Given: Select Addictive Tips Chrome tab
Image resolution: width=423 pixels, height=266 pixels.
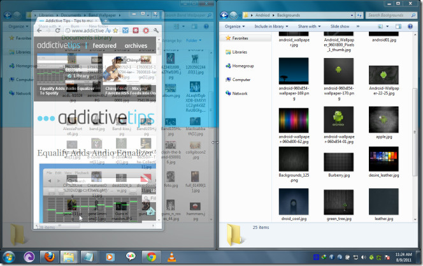Looking at the screenshot, I should [x=69, y=21].
